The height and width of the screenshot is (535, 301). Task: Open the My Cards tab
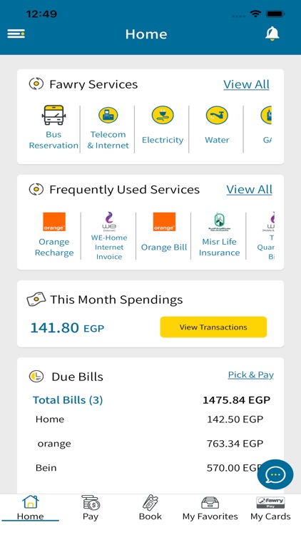pos(270,508)
